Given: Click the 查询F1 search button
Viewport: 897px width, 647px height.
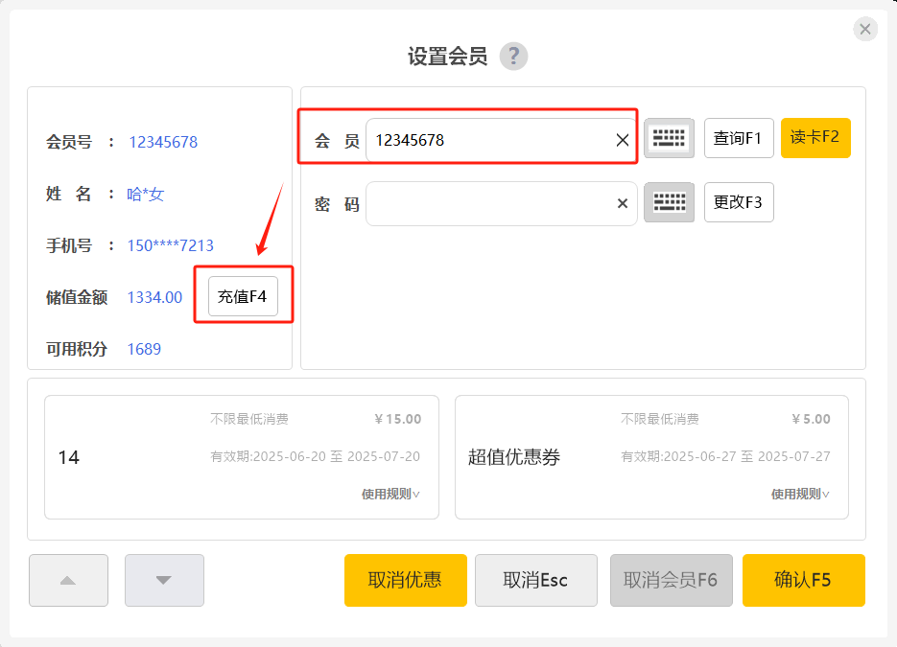Looking at the screenshot, I should tap(739, 138).
